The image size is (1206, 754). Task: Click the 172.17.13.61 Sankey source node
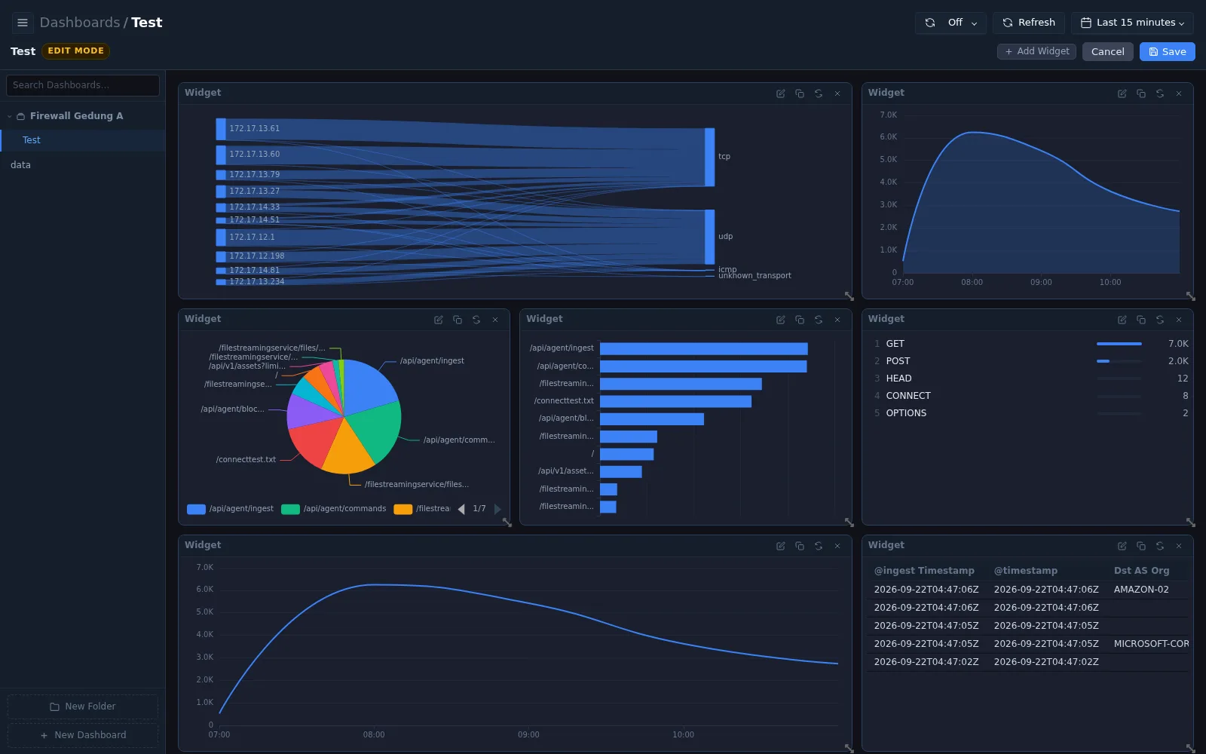[221, 129]
